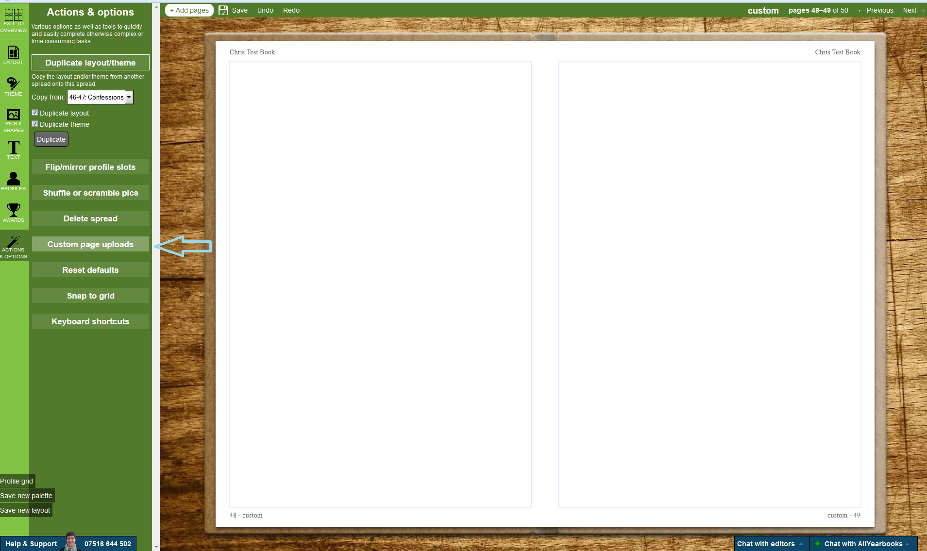Open the Awards trophy icon
This screenshot has height=551, width=927.
14,210
